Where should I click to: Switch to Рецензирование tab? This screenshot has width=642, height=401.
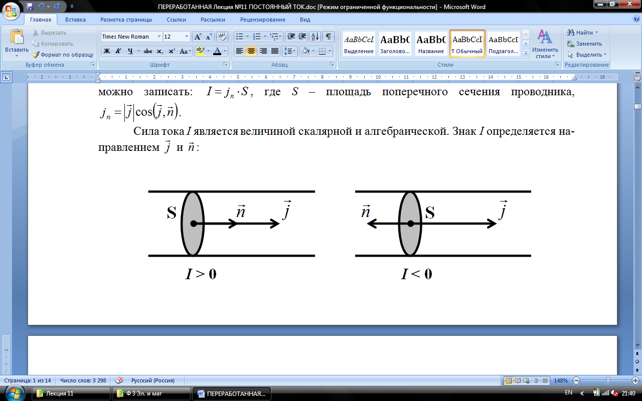[x=263, y=20]
